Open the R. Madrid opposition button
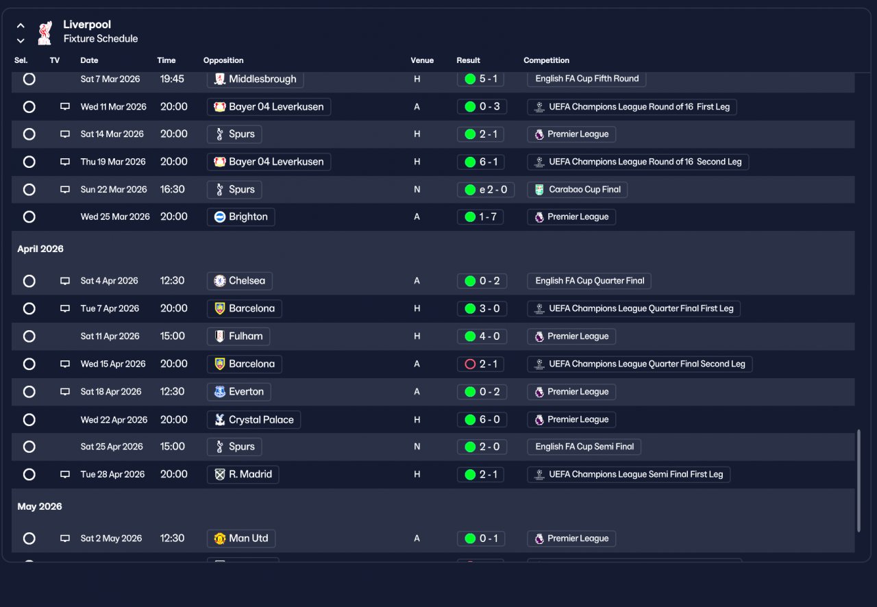Viewport: 877px width, 607px height. [243, 475]
